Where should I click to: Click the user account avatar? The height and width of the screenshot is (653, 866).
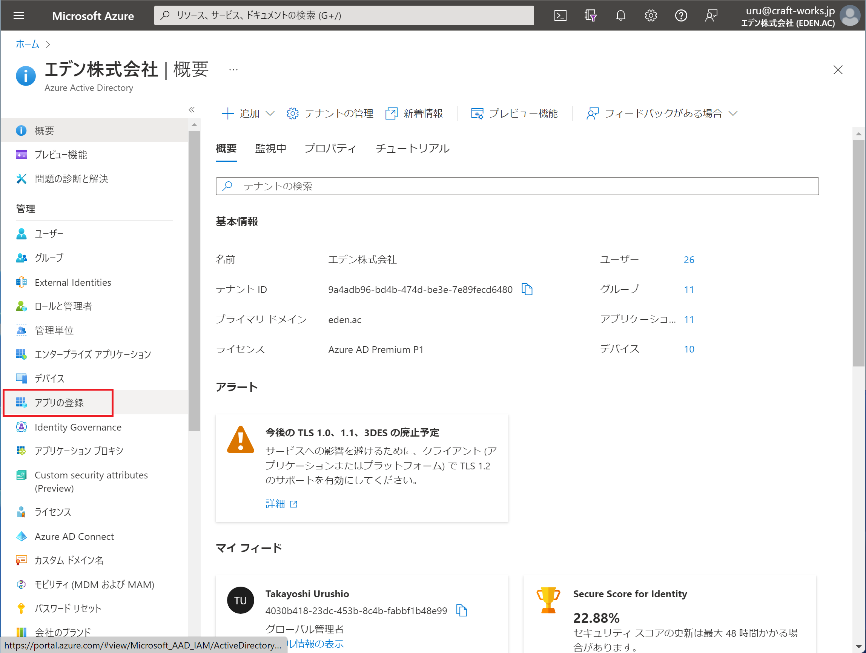[x=850, y=16]
